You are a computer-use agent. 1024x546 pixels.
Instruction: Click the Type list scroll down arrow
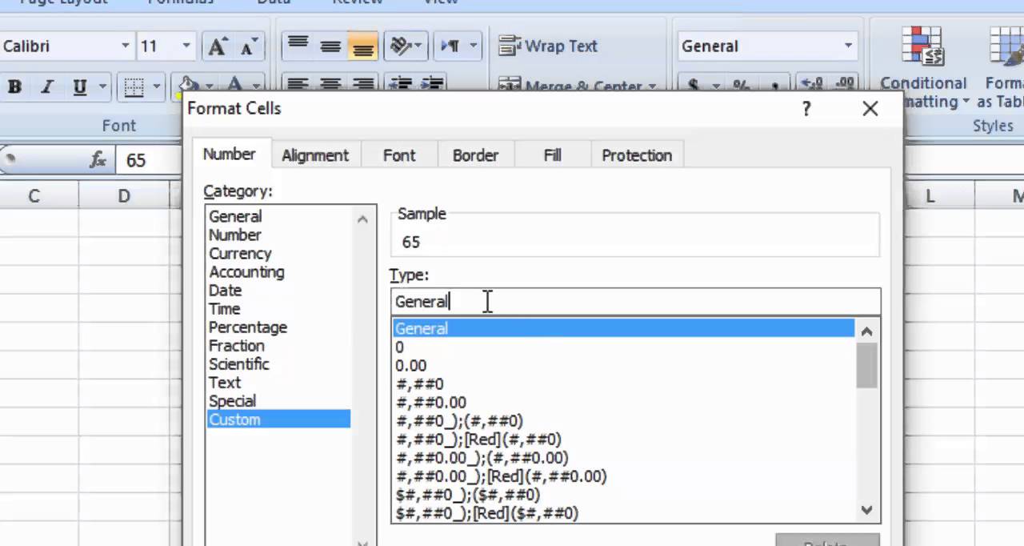[867, 510]
